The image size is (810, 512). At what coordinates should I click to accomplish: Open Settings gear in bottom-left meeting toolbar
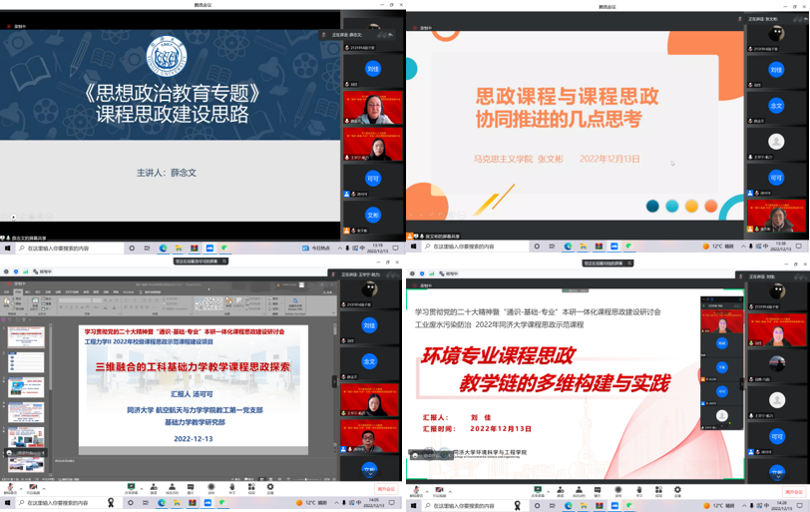point(271,488)
